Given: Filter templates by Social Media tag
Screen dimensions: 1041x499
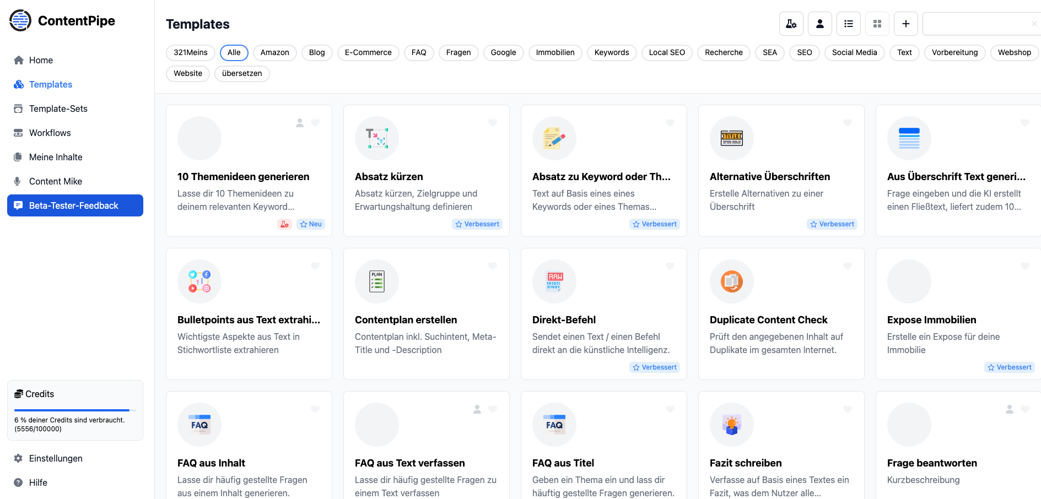Looking at the screenshot, I should [854, 52].
